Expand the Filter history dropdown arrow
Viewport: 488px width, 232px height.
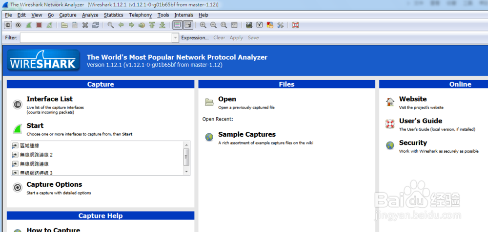[x=176, y=38]
